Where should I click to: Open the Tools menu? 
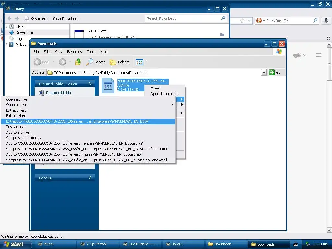pyautogui.click(x=91, y=52)
